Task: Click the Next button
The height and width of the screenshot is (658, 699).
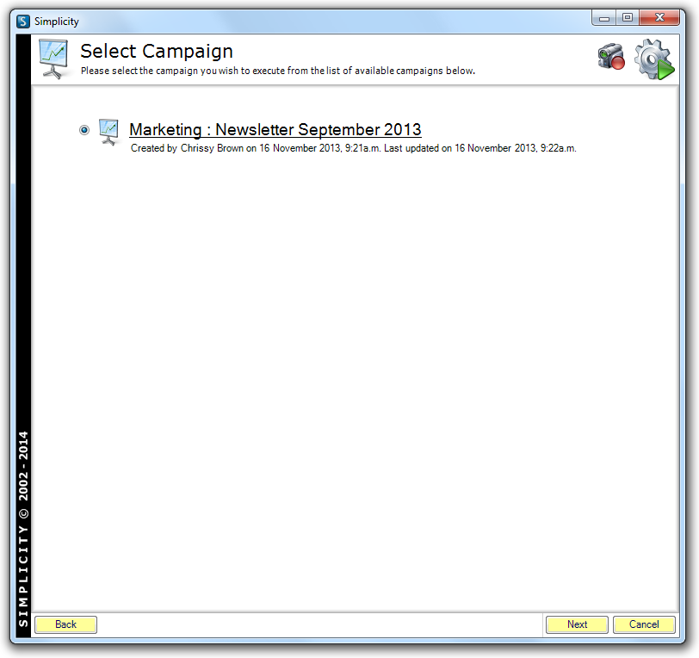Action: coord(577,624)
